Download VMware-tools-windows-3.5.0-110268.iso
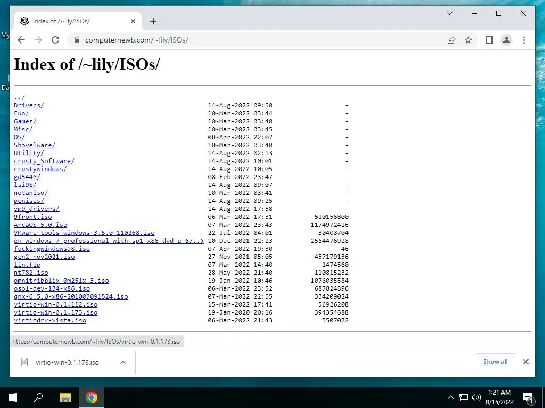Image resolution: width=545 pixels, height=408 pixels. coord(84,233)
